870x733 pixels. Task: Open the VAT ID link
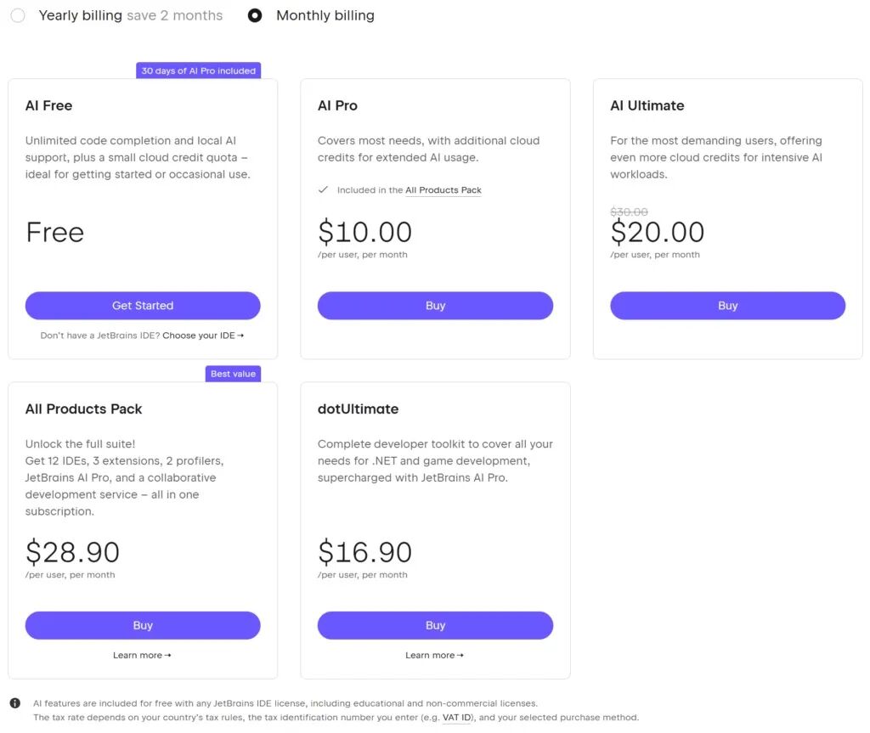[x=457, y=718]
